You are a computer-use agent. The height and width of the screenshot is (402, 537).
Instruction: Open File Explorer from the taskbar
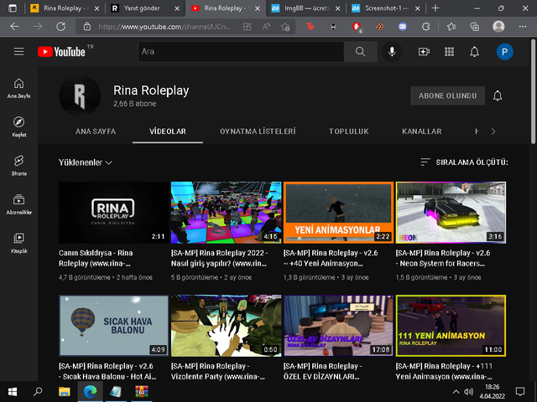point(64,392)
